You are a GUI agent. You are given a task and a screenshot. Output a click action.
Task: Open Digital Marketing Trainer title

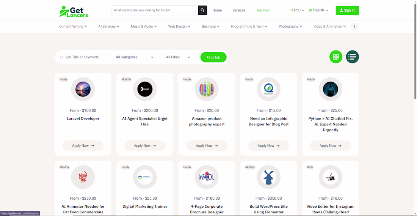[x=145, y=207]
